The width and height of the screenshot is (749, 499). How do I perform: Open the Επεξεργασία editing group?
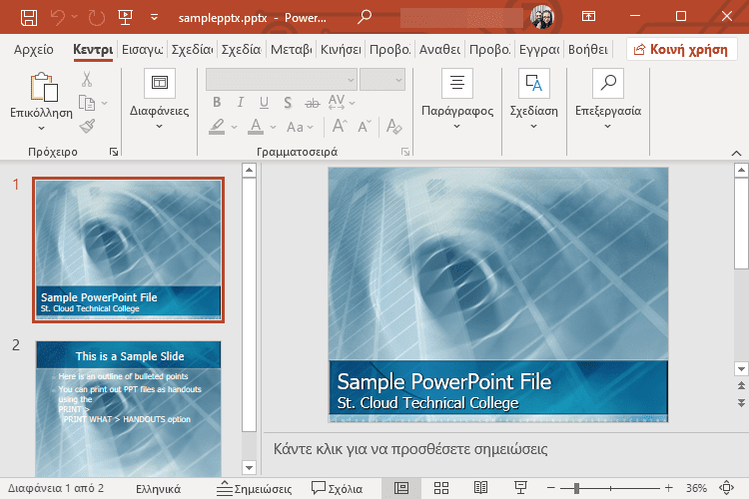click(x=607, y=99)
